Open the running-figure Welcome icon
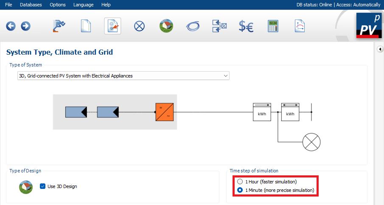384x205 pixels. point(59,26)
